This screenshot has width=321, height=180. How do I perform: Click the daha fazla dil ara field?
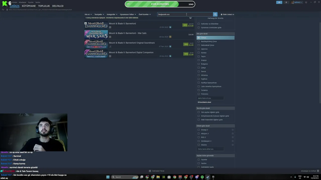[x=210, y=98]
